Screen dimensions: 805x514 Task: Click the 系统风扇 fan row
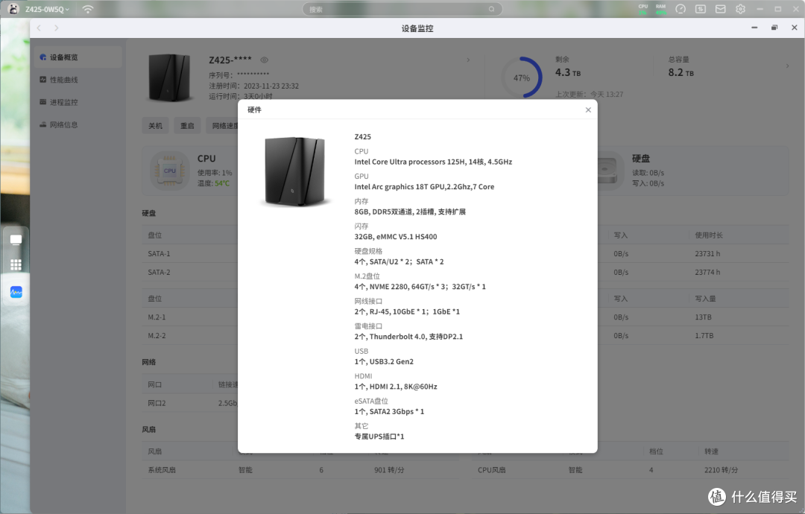coord(300,470)
